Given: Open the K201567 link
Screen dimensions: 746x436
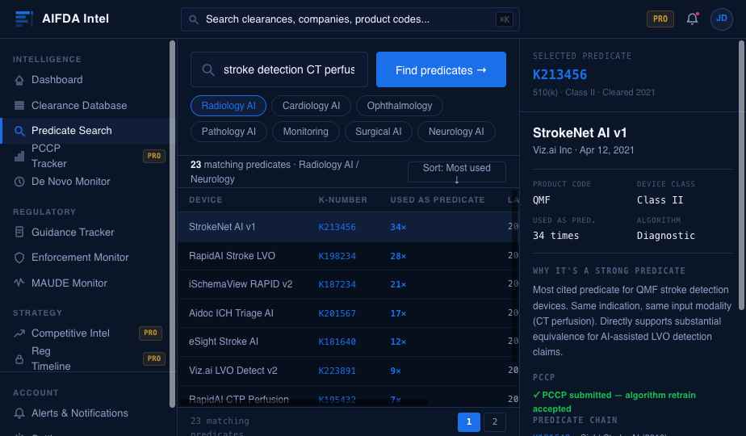Looking at the screenshot, I should [x=337, y=313].
